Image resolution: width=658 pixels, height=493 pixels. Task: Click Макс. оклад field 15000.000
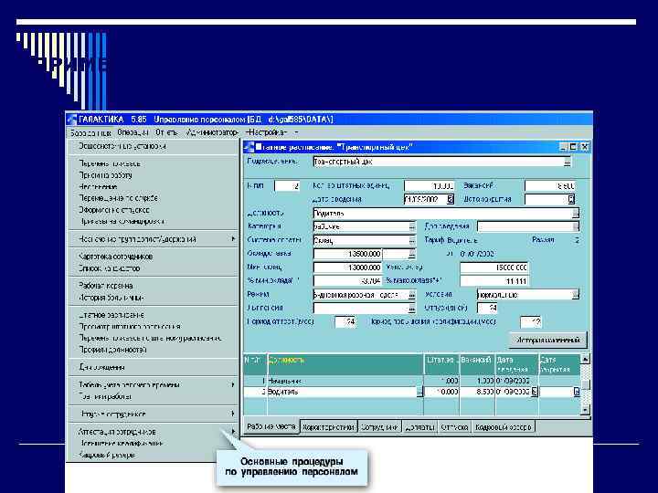pos(494,267)
